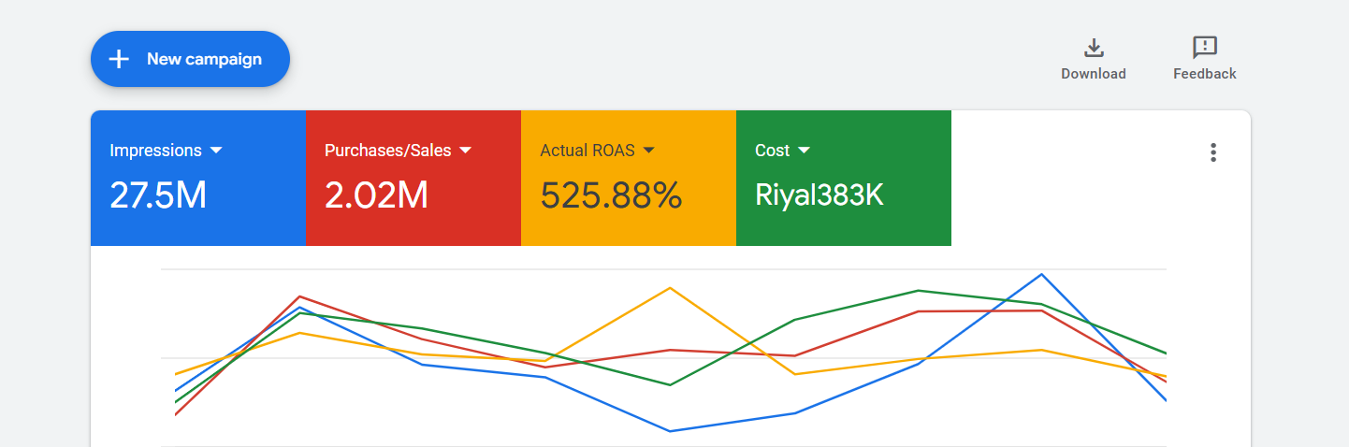Open the Feedback speech bubble icon
1349x447 pixels.
[1204, 48]
